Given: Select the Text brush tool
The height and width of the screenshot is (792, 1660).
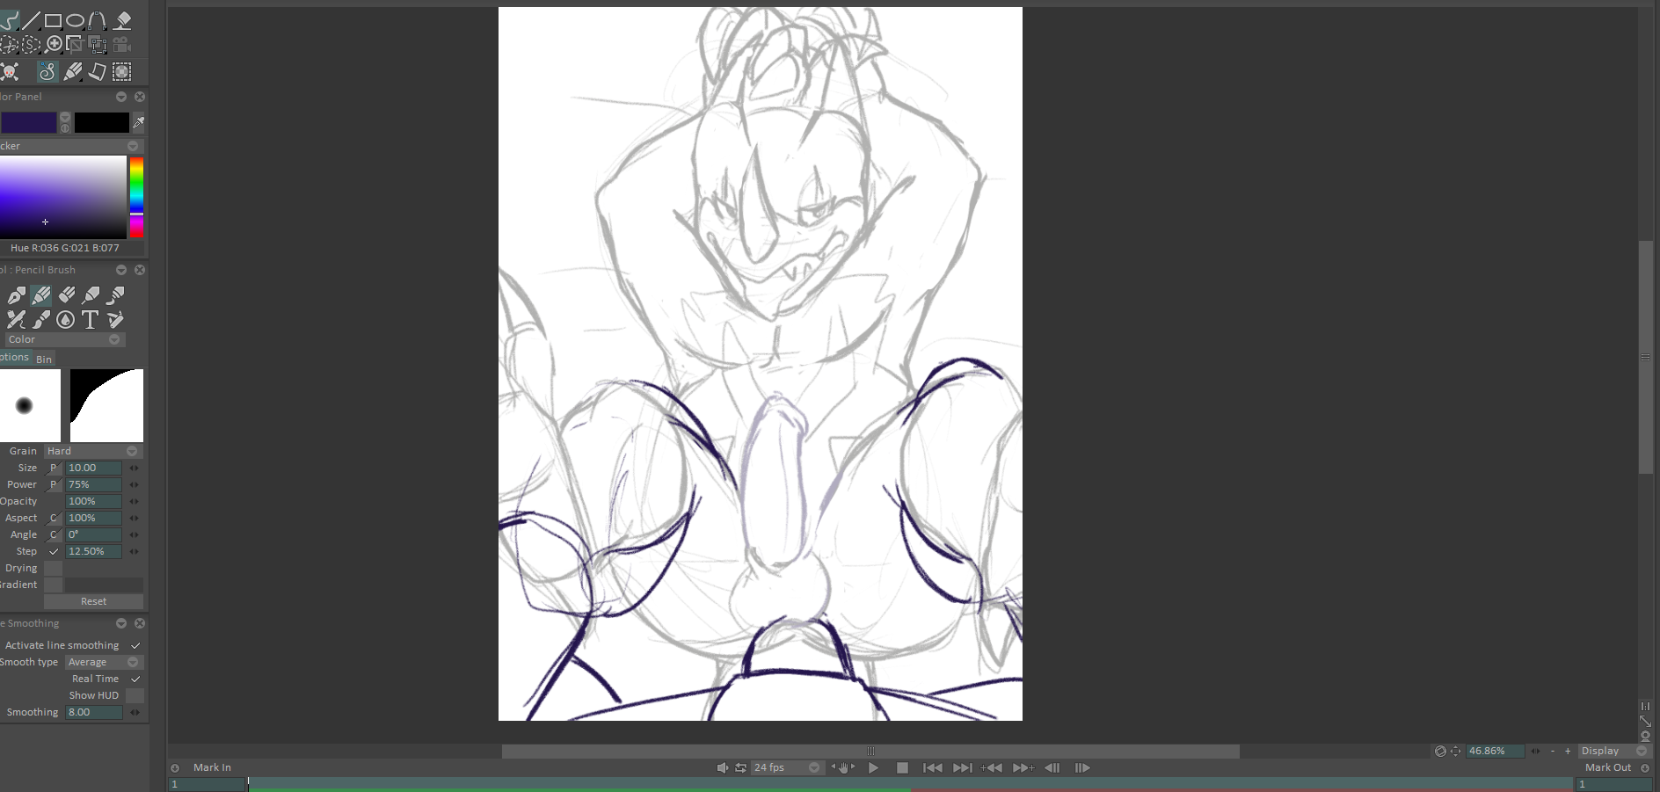Looking at the screenshot, I should pyautogui.click(x=90, y=320).
